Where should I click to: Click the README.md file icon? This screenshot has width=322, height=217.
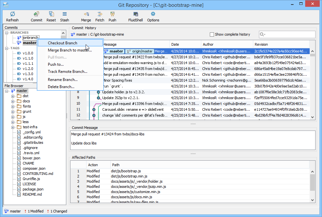point(19,194)
